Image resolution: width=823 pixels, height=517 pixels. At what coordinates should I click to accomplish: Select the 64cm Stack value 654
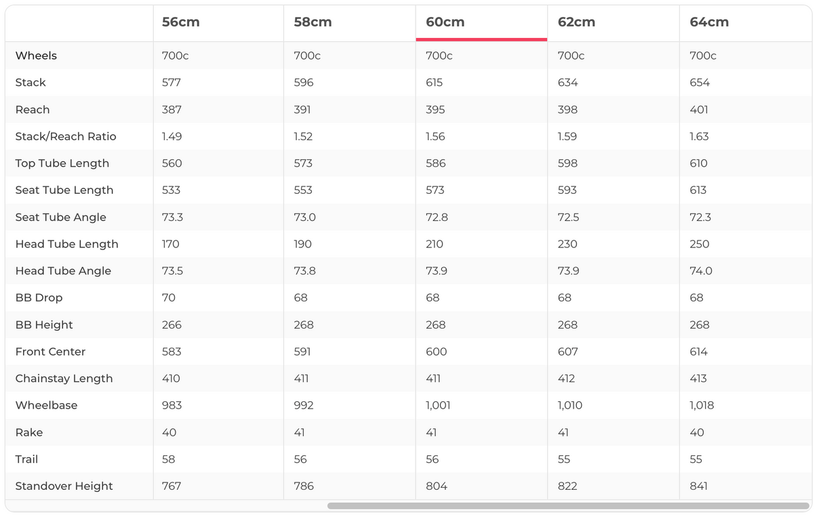pos(700,83)
